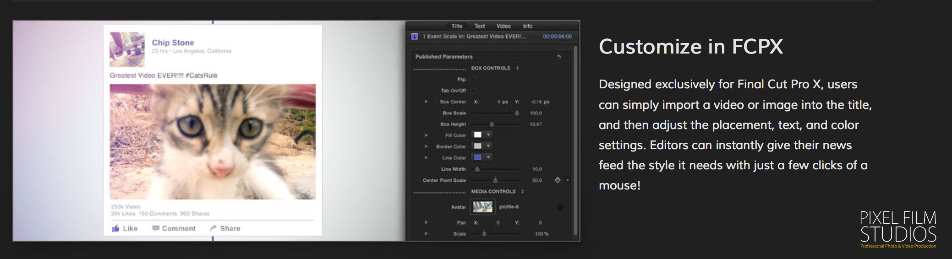Image resolution: width=952 pixels, height=259 pixels.
Task: Click the 150 Comments count
Action: tap(158, 214)
